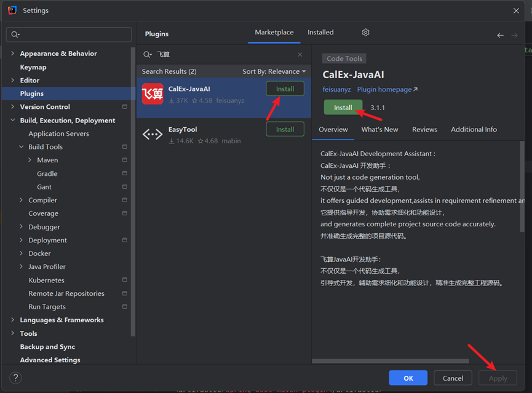Expand the Debugger node
This screenshot has width=532, height=393.
[x=21, y=227]
